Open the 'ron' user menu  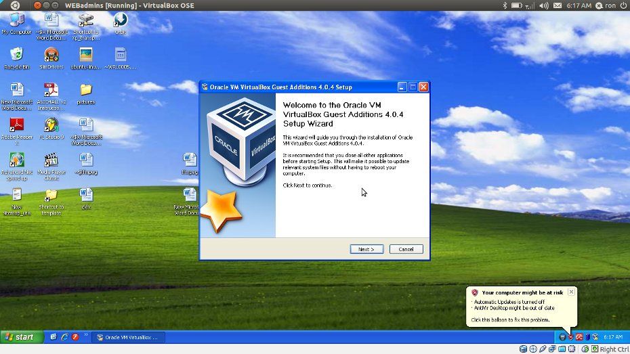606,5
